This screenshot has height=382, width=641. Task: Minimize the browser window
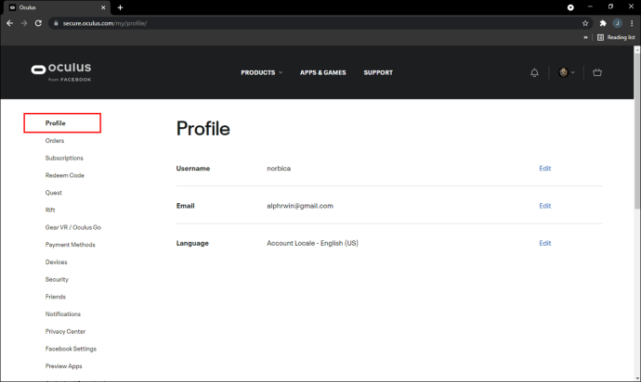coord(590,6)
